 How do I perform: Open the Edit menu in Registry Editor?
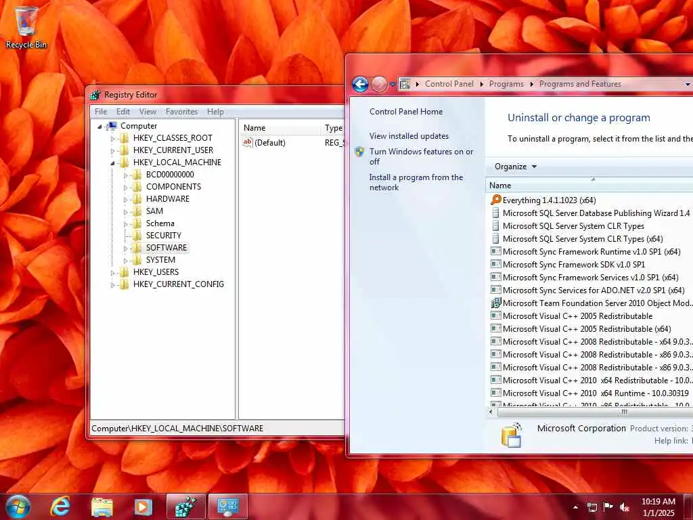[x=123, y=112]
